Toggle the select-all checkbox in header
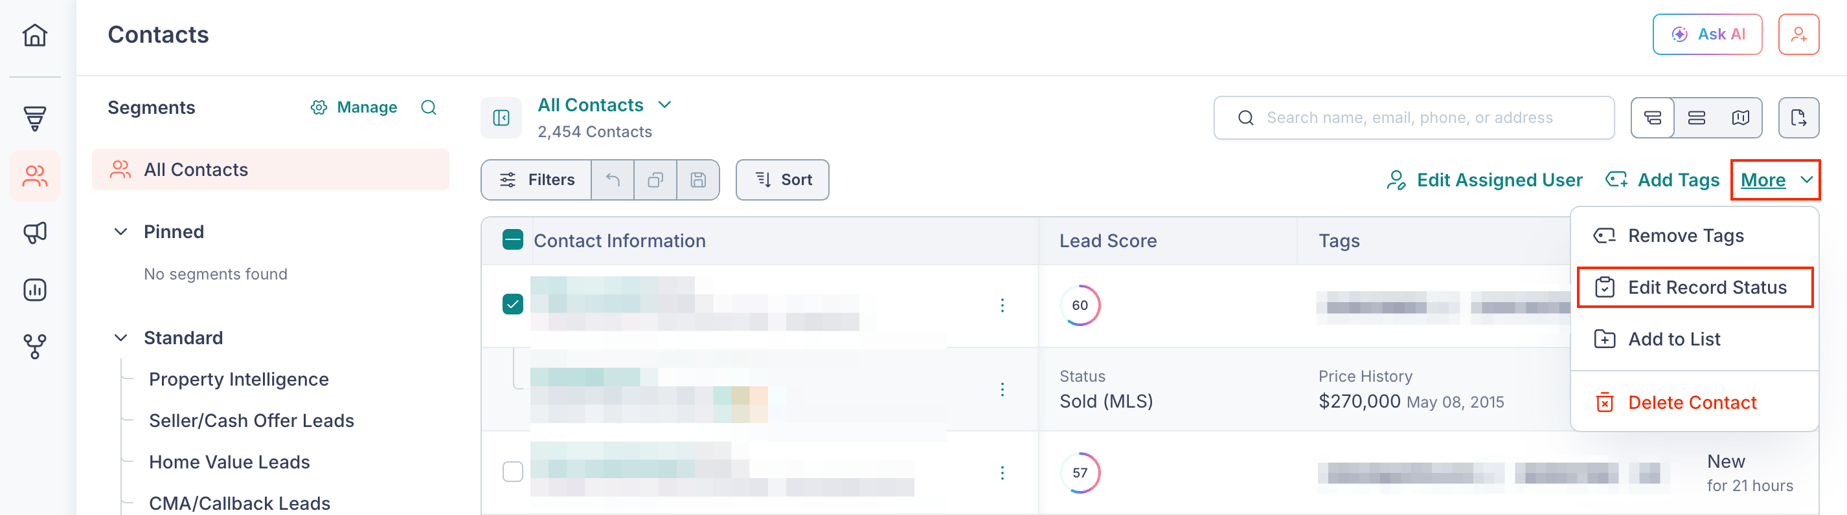Viewport: 1847px width, 515px height. pos(513,240)
